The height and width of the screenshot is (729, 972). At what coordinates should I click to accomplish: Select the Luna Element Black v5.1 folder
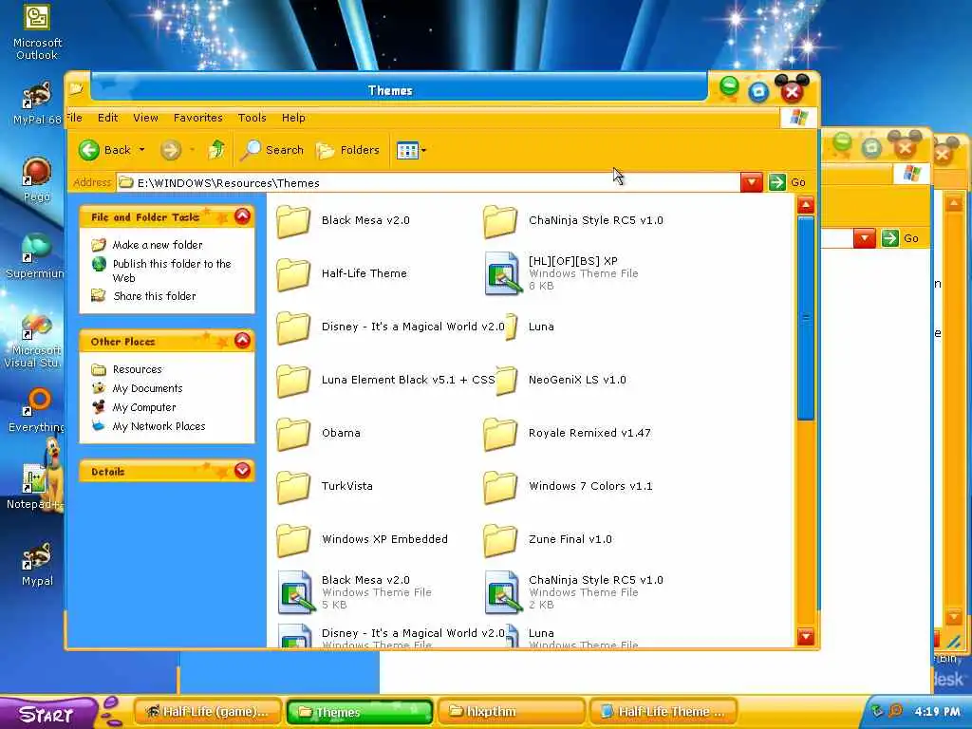click(x=385, y=380)
